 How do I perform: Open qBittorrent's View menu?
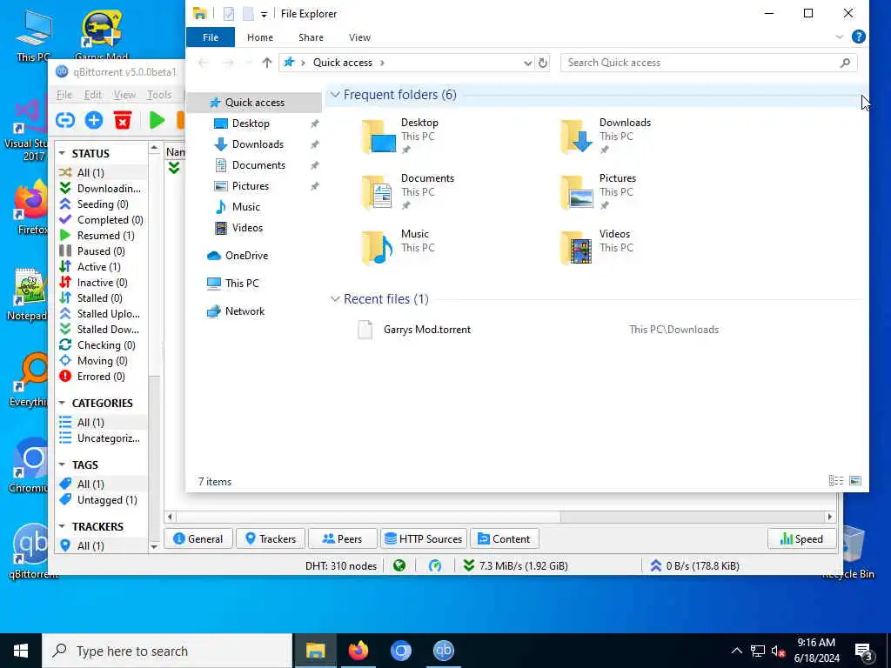click(124, 95)
